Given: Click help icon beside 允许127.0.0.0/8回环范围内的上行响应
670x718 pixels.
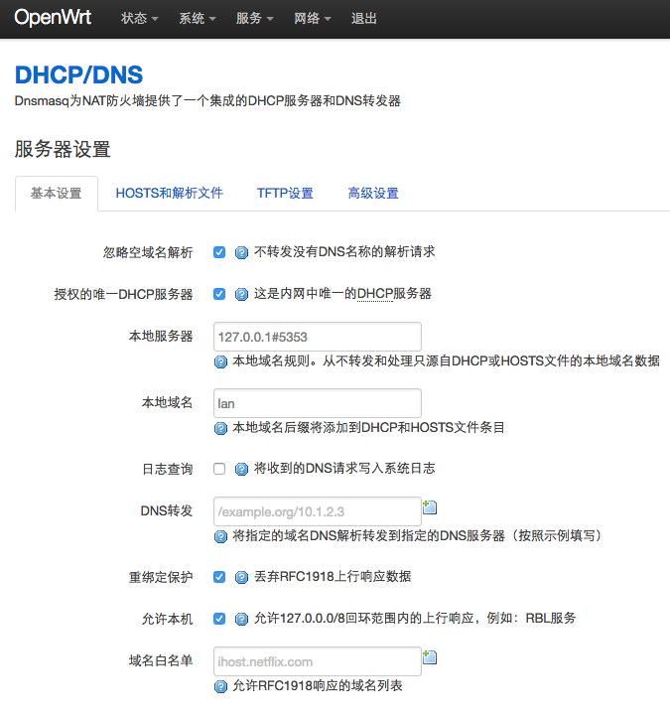Looking at the screenshot, I should pyautogui.click(x=241, y=619).
